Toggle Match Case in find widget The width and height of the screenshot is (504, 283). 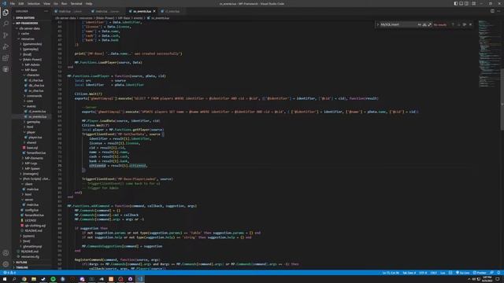point(419,24)
